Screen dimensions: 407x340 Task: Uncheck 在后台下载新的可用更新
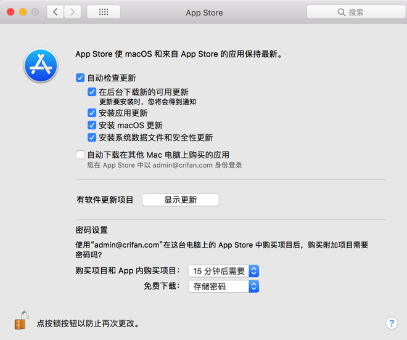[92, 92]
